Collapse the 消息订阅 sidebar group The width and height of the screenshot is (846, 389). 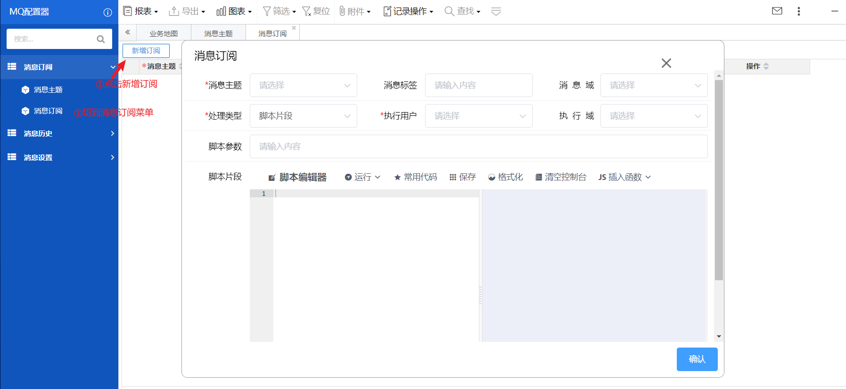pos(59,67)
